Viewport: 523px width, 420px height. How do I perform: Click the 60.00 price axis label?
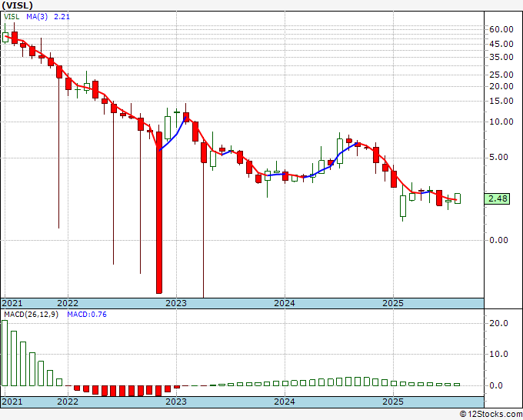(x=501, y=29)
